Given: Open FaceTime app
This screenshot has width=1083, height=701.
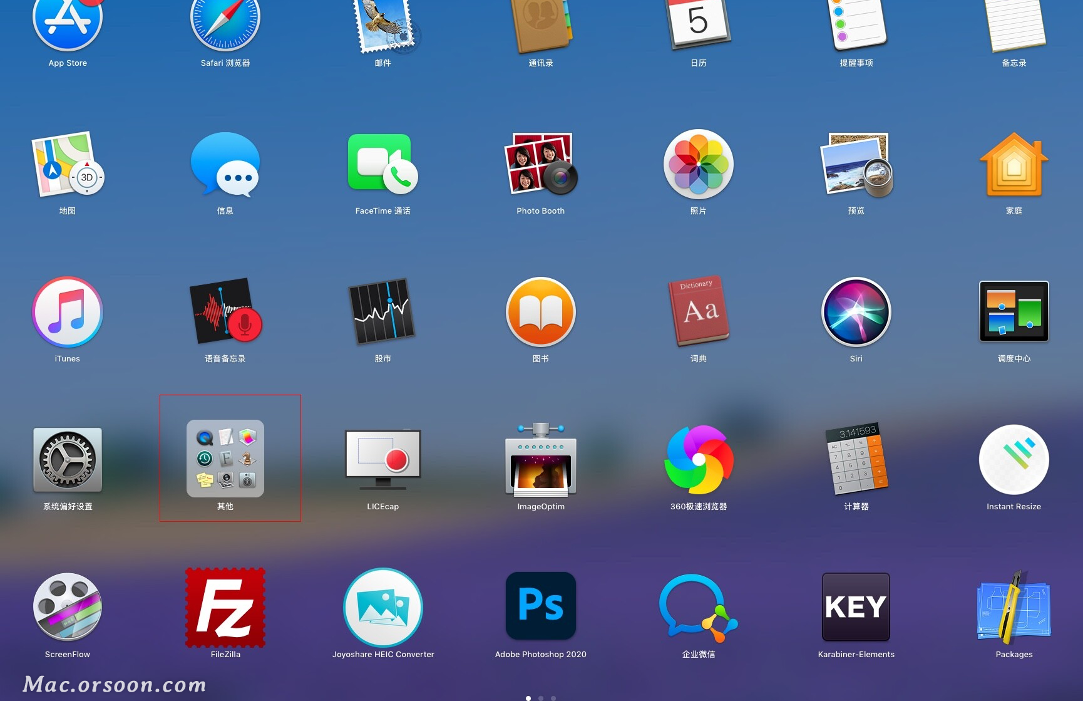Looking at the screenshot, I should click(382, 164).
